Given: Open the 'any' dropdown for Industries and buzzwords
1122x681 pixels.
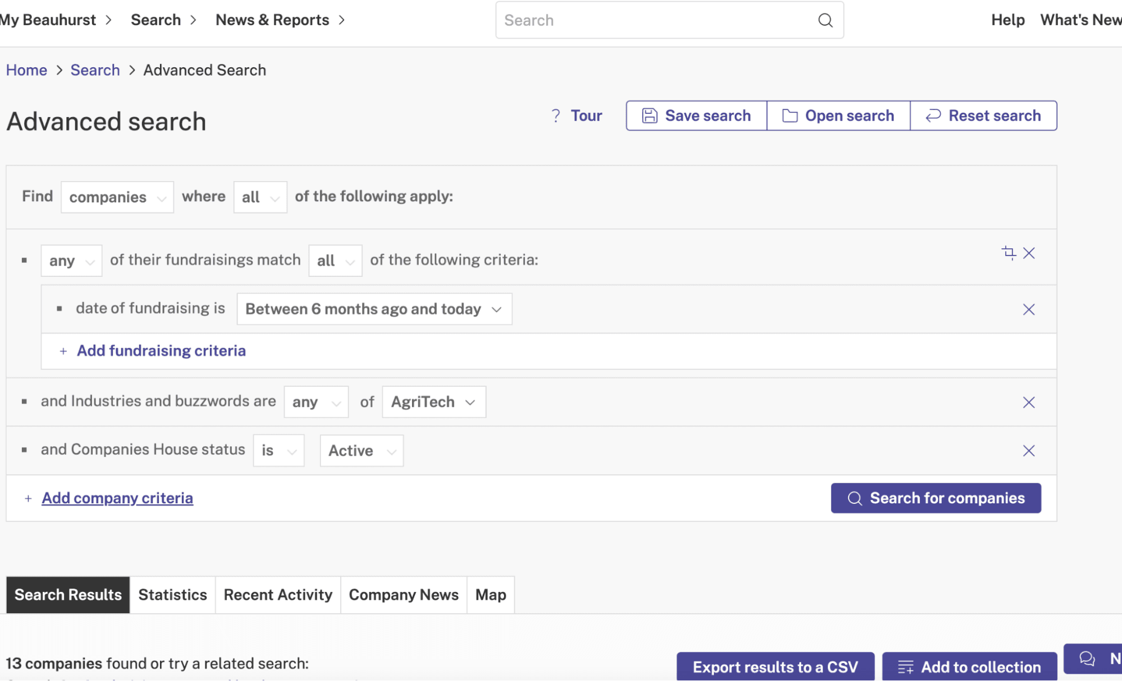Looking at the screenshot, I should coord(316,402).
